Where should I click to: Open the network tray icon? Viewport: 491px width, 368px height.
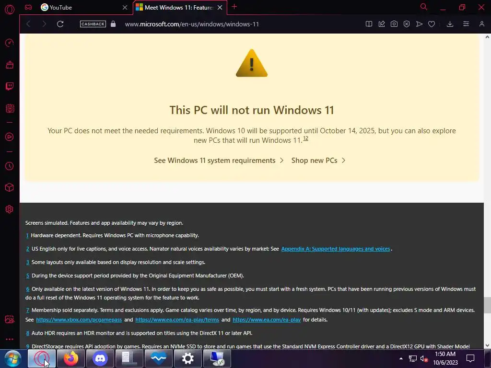click(413, 359)
